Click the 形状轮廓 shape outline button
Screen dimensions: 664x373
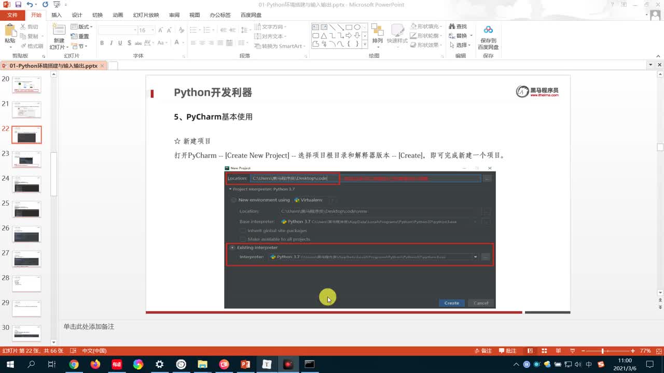426,36
